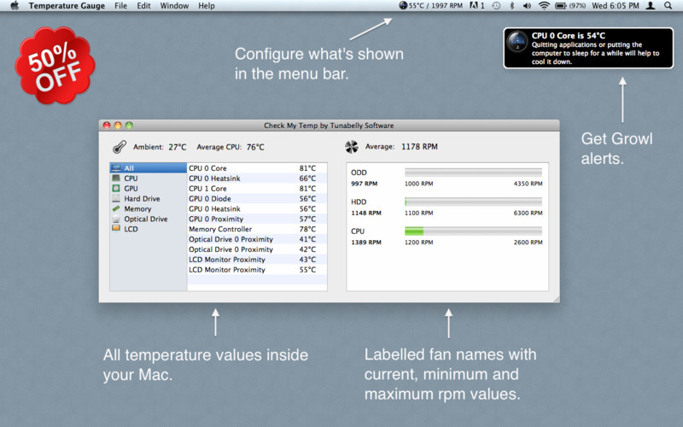Open the LCD sensor category
Screen dimensions: 683x427
(x=131, y=229)
